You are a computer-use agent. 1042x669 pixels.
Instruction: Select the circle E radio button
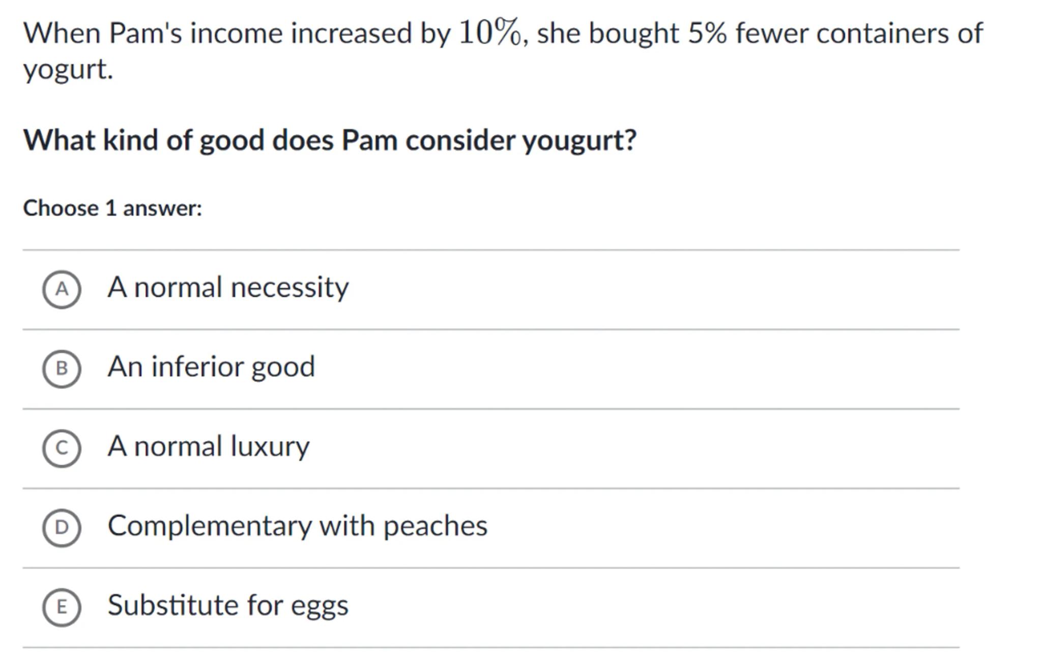(62, 607)
